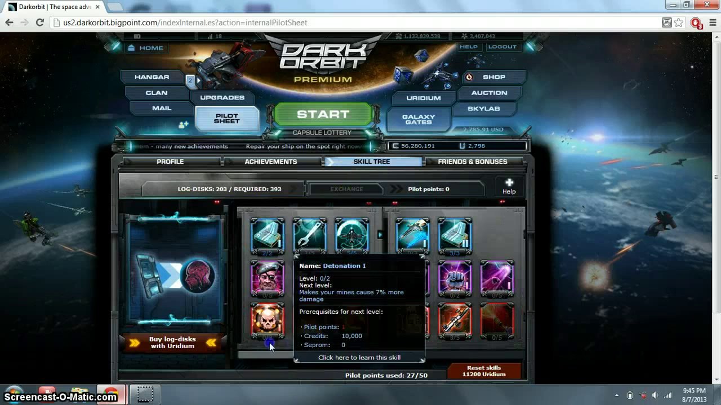Open the Friends & Bonuses tab
The width and height of the screenshot is (721, 405).
click(x=473, y=161)
